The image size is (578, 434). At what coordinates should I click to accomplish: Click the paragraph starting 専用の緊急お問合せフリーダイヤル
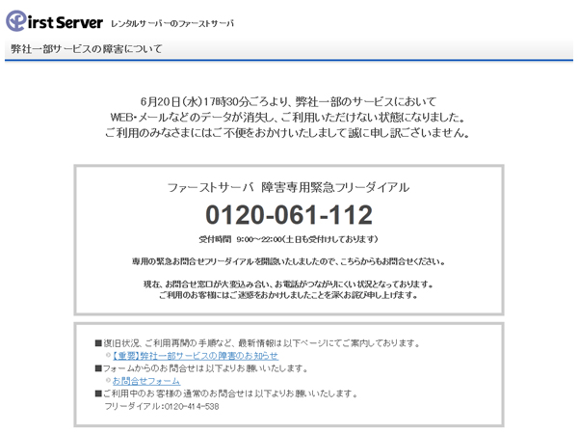click(288, 261)
